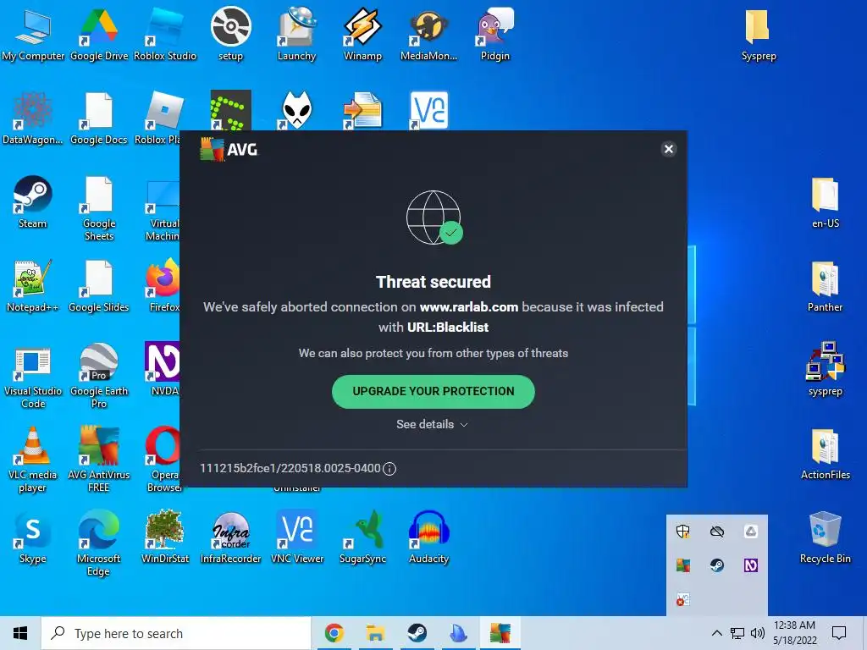Collapse the hidden tray icons chevron
Screen dimensions: 867x650
[x=716, y=633]
